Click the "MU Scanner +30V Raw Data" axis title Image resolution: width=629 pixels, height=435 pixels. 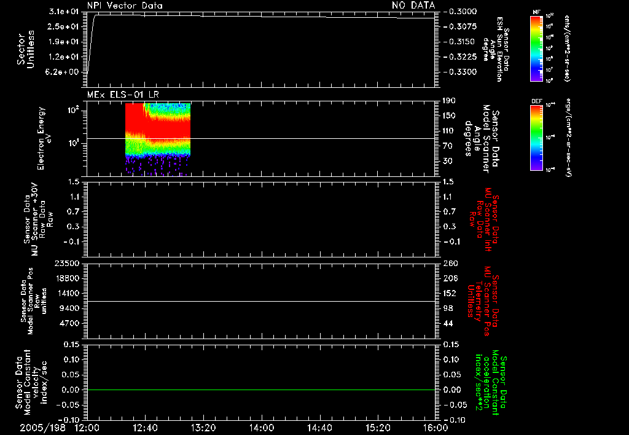38,221
